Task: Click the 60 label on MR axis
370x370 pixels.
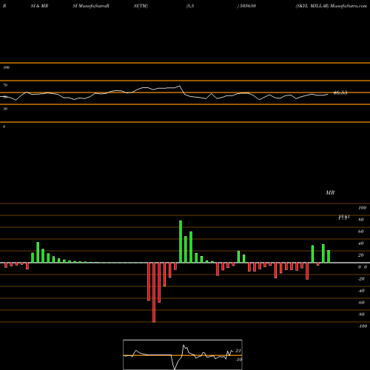Action: (x=361, y=232)
